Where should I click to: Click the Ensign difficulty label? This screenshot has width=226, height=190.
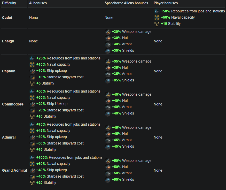click(8, 41)
